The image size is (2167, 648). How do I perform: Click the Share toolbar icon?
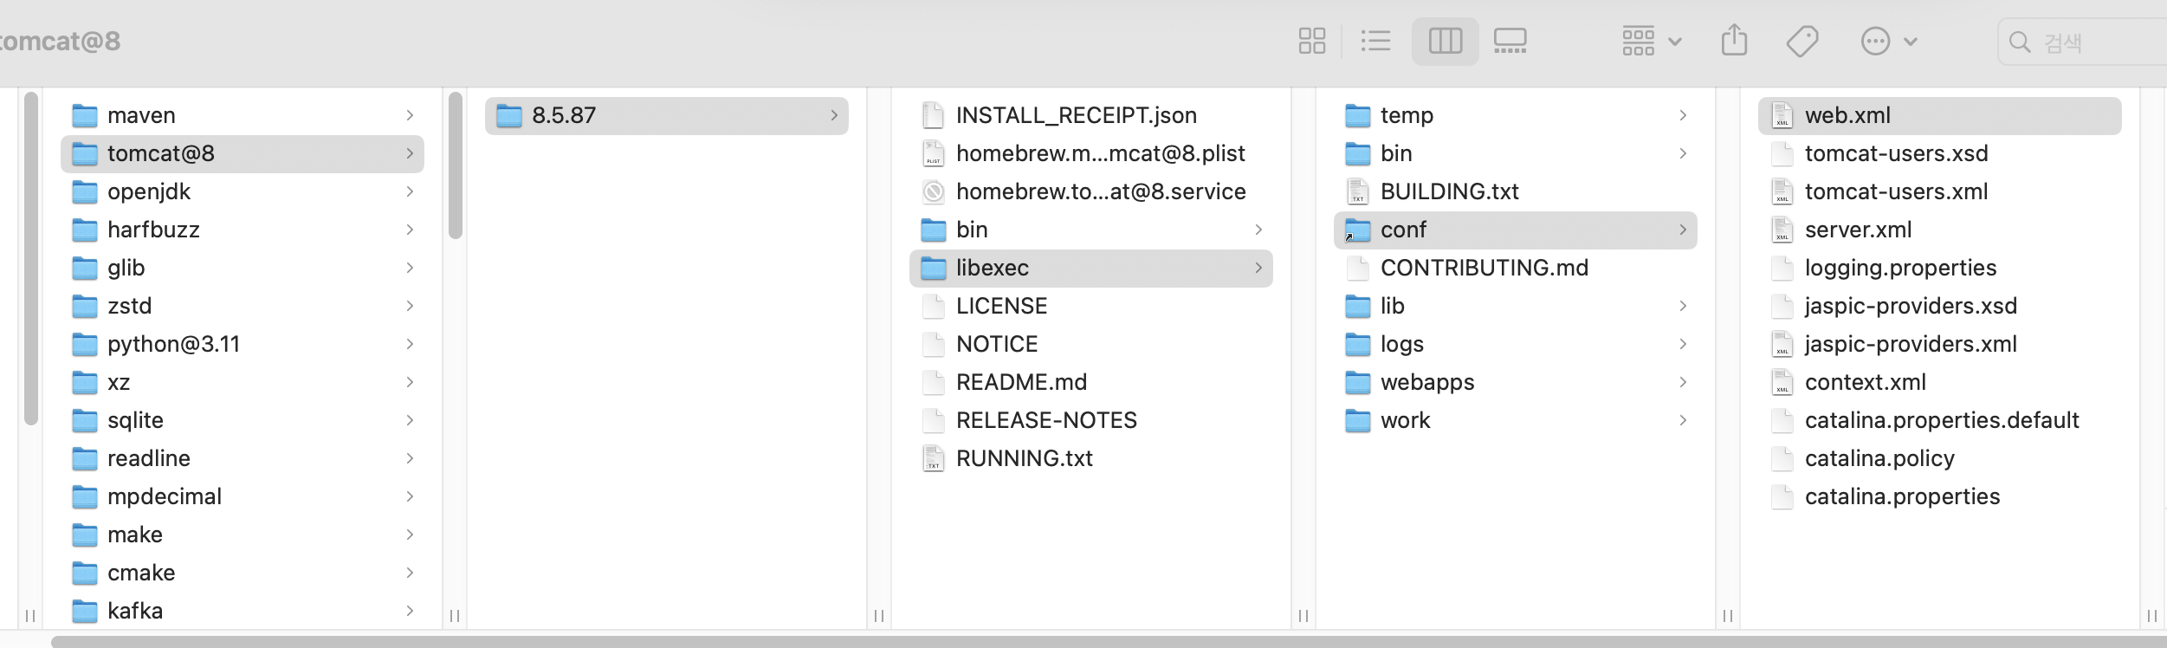pyautogui.click(x=1734, y=41)
